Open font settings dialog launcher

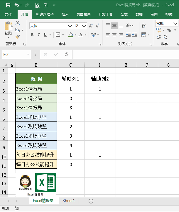point(100,44)
